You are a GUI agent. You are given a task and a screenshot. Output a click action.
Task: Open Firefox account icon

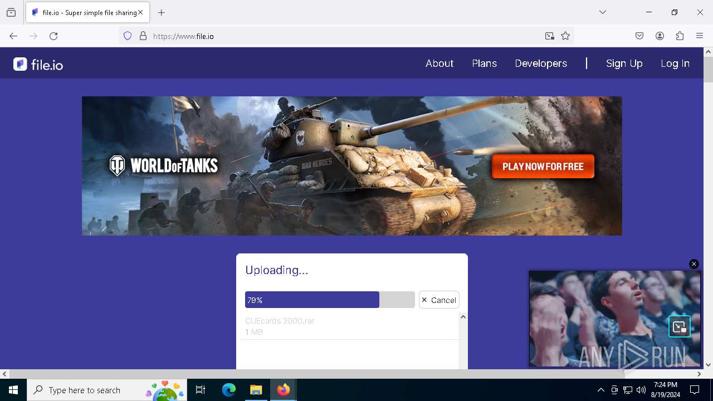point(660,36)
